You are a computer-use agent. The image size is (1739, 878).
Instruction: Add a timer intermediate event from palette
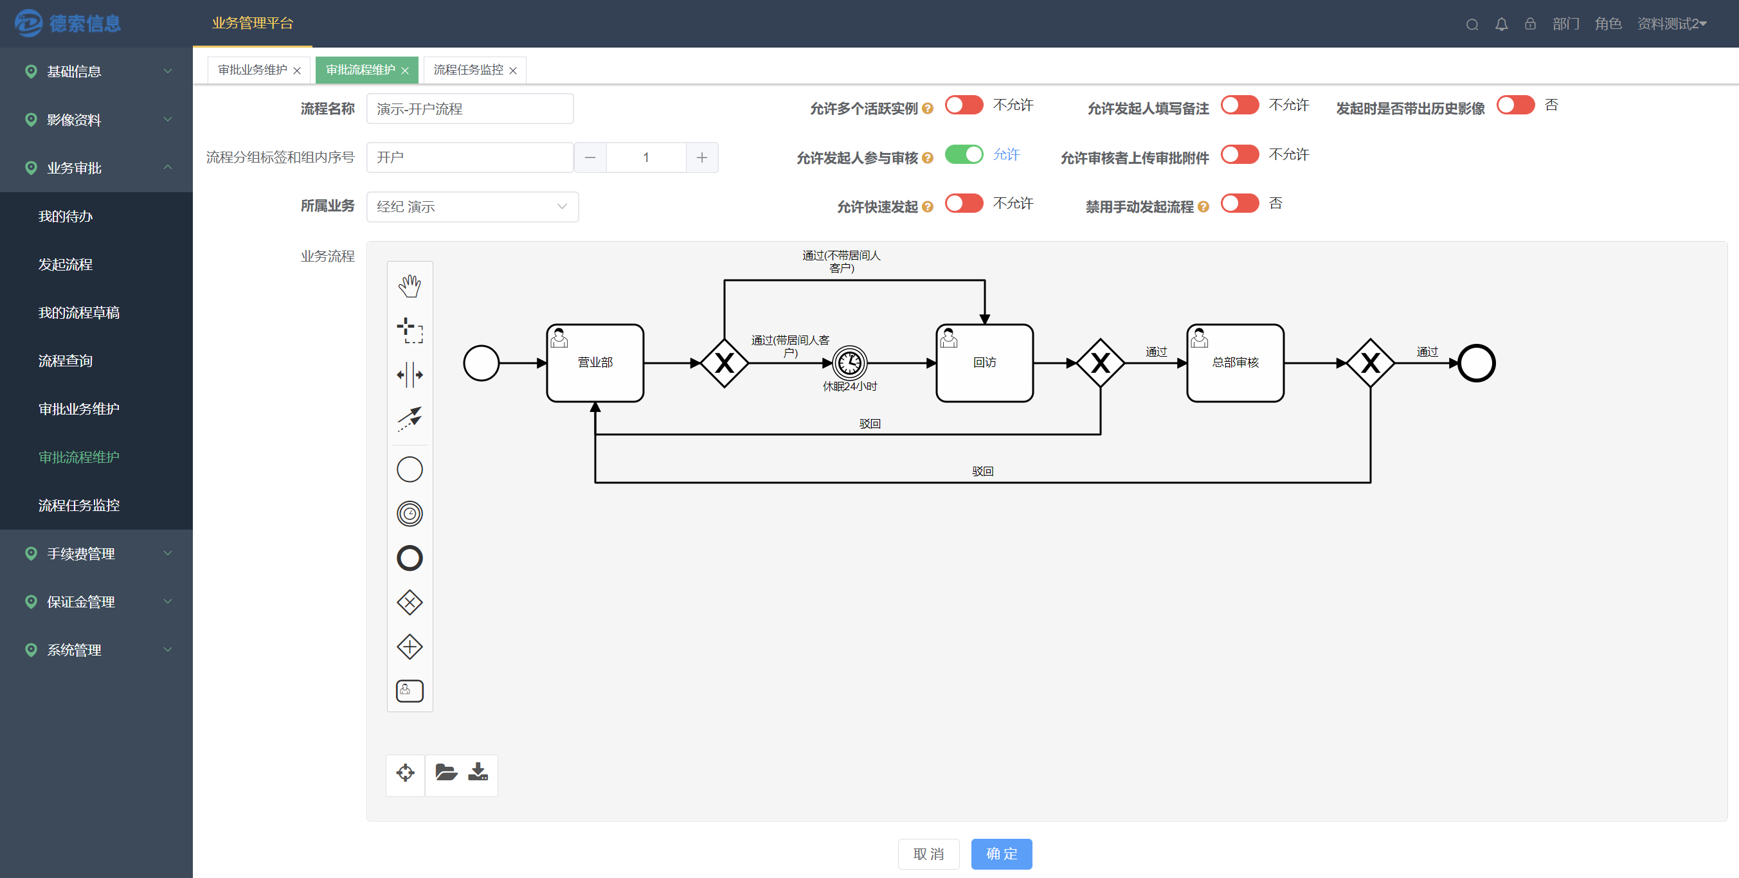tap(409, 514)
